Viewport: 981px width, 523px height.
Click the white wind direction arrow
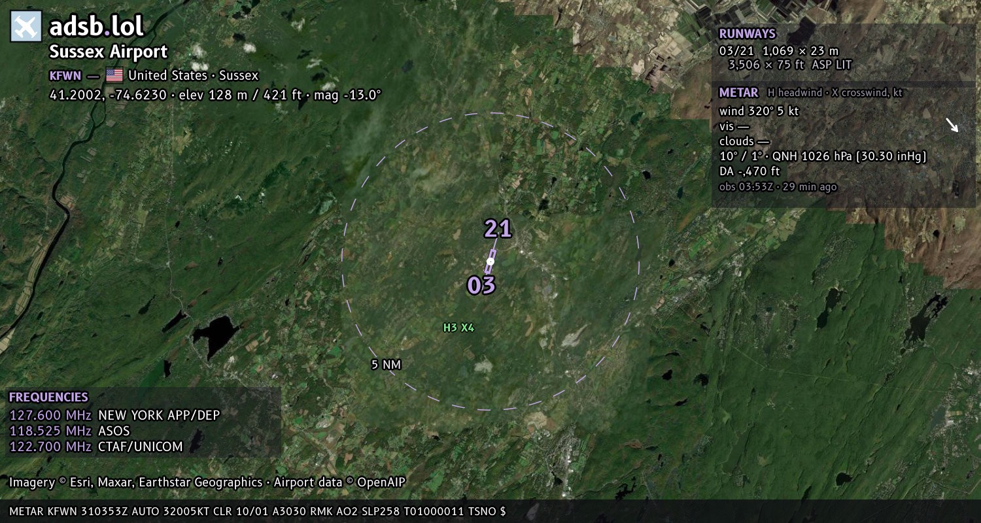[952, 125]
